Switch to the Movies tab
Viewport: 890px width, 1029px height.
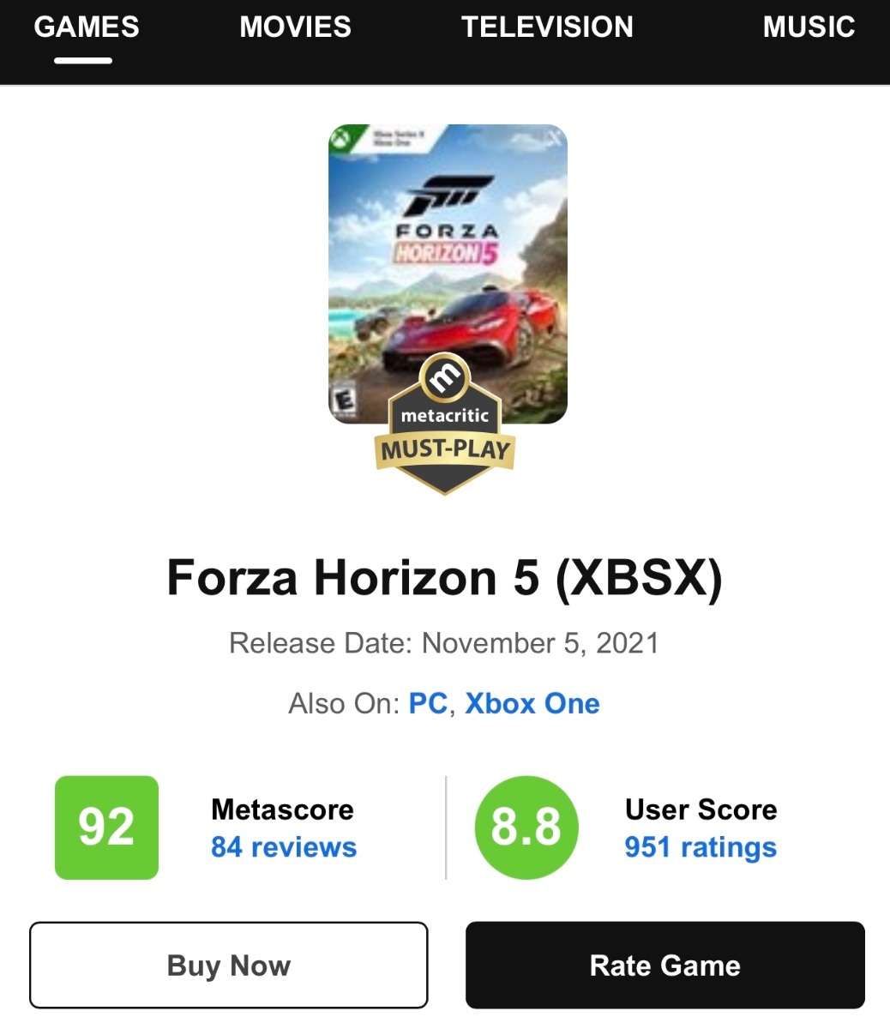tap(295, 27)
